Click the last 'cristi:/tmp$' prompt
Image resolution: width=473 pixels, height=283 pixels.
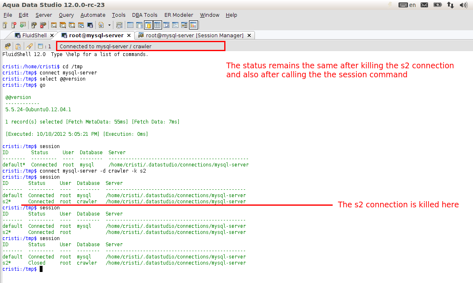coord(20,269)
